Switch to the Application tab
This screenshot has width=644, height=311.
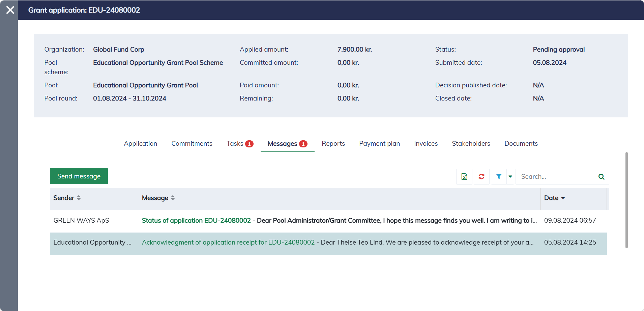coord(140,144)
